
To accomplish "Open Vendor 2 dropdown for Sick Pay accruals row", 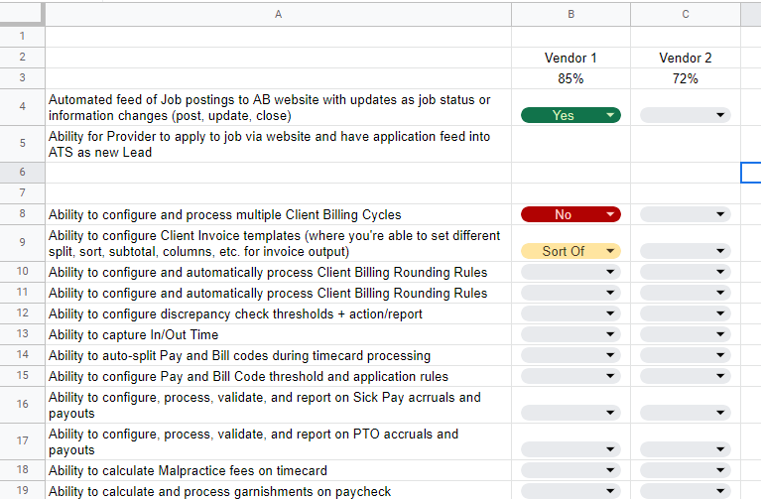I will click(x=686, y=413).
